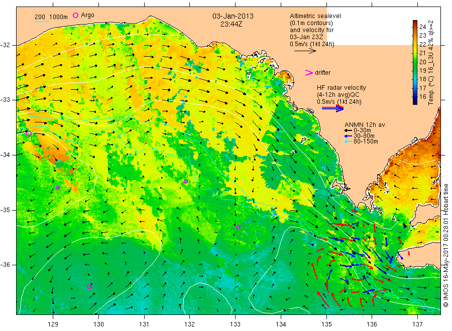Select Argo float marker near 128.5E, 33.6S
Screen dimensions: 452x331
pos(29,133)
